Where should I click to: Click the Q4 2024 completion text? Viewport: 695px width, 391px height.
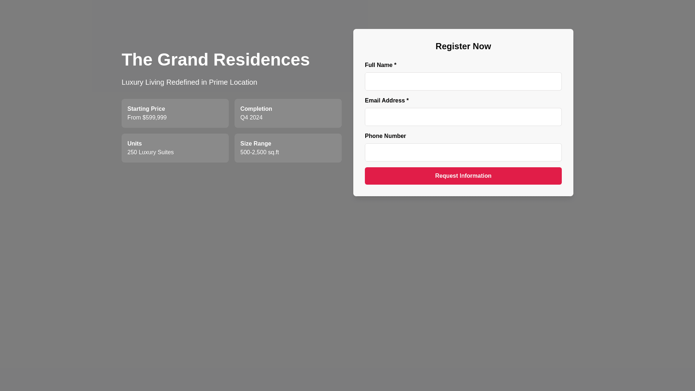(x=251, y=118)
